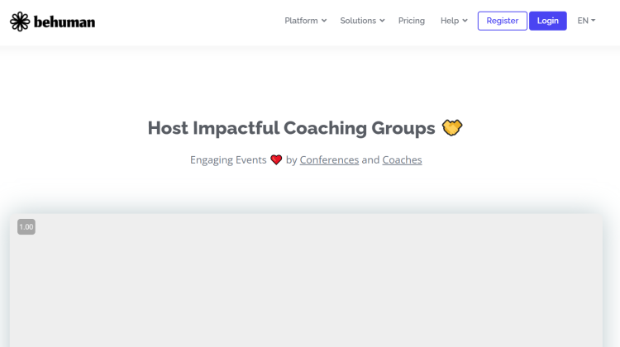Click the caret arrow beside EN
The height and width of the screenshot is (347, 620).
point(593,20)
